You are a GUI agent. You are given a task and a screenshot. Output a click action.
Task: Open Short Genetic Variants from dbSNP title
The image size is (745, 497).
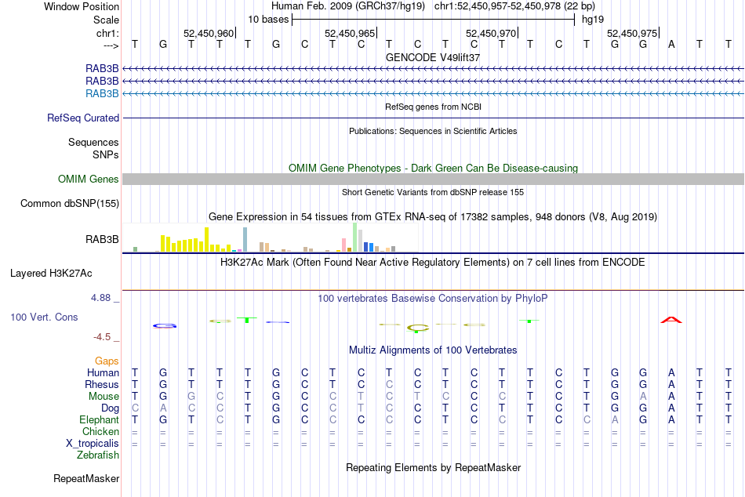(x=433, y=192)
